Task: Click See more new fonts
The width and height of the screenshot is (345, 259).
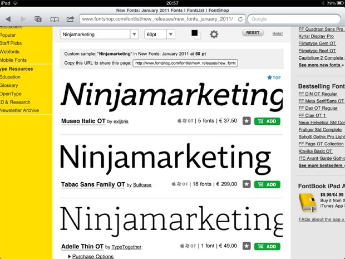Action: [x=321, y=65]
